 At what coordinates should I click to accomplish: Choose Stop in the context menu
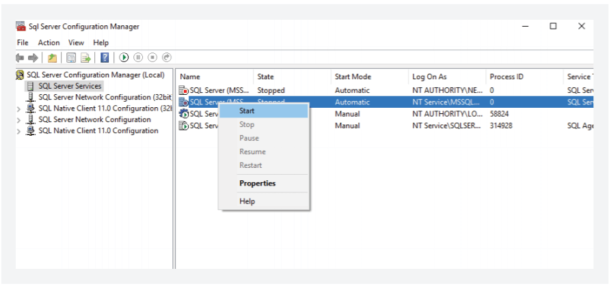click(264, 124)
